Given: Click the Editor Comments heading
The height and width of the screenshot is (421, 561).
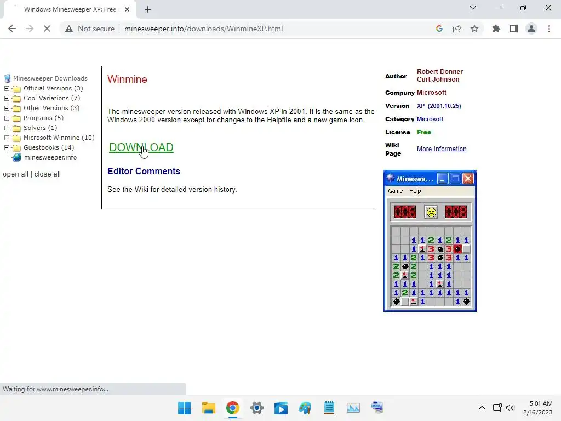Looking at the screenshot, I should click(x=144, y=171).
